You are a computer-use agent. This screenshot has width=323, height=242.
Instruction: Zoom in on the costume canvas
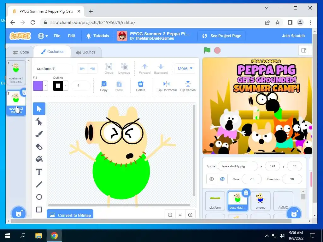coord(190,215)
